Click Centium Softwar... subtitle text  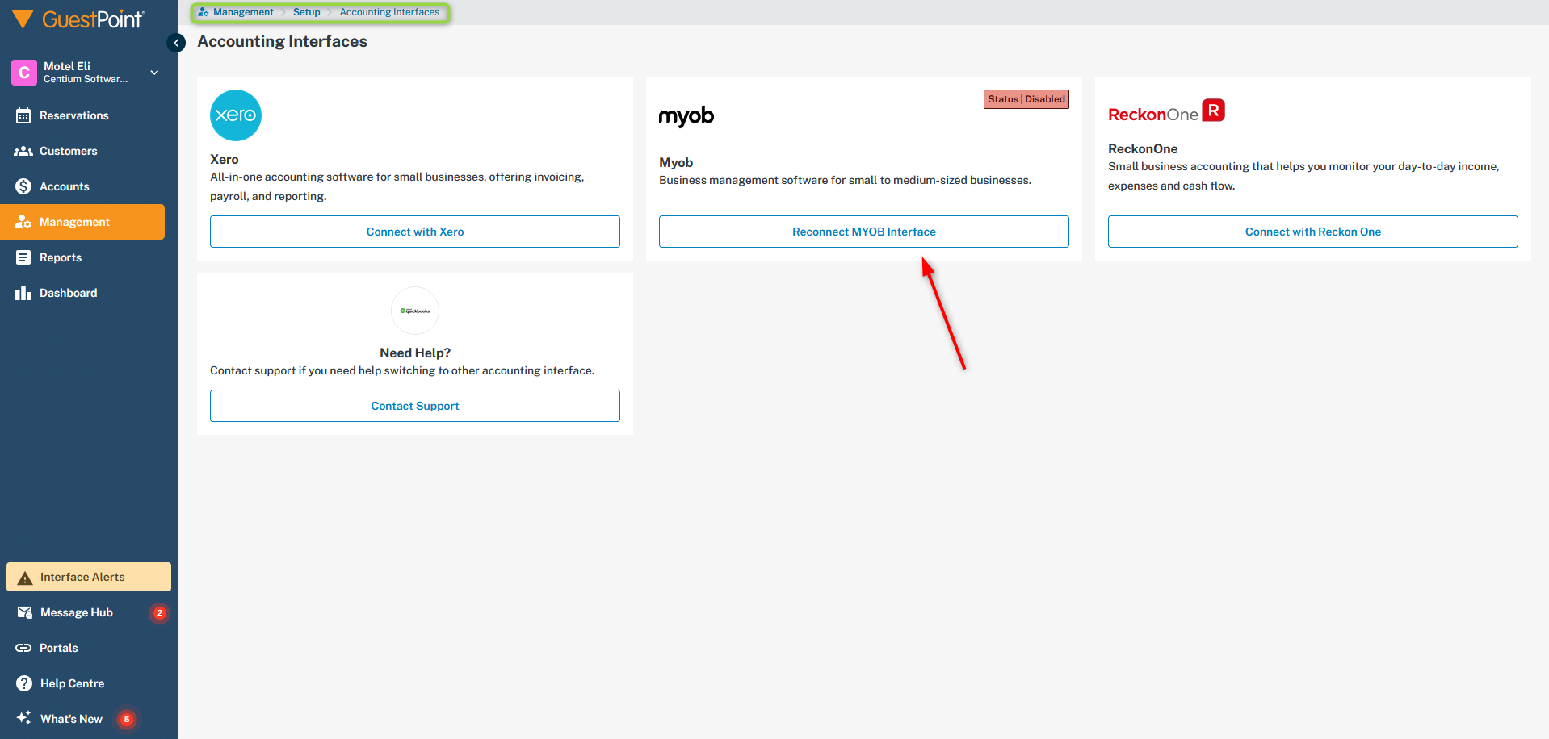coord(86,79)
